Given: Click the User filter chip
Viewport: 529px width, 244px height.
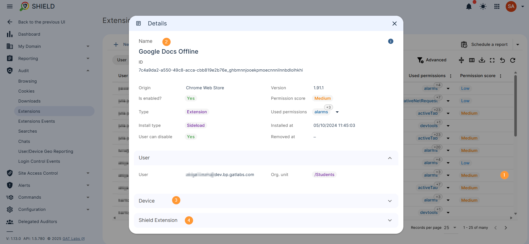Looking at the screenshot, I should [121, 60].
